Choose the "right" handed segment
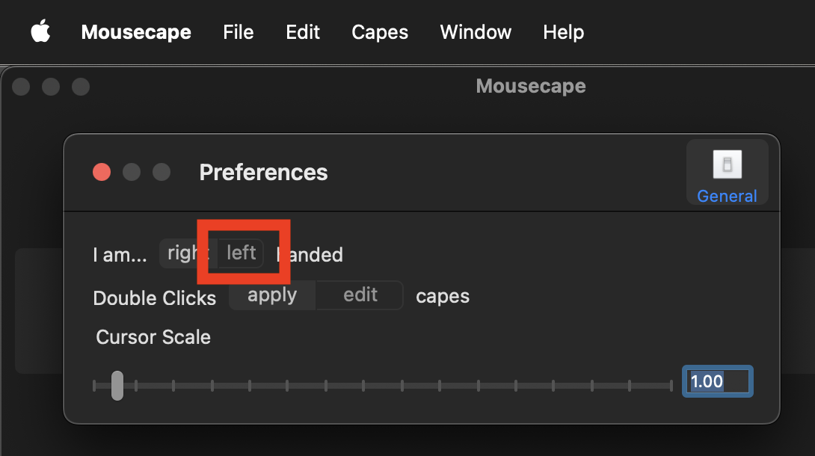815x456 pixels. 188,253
